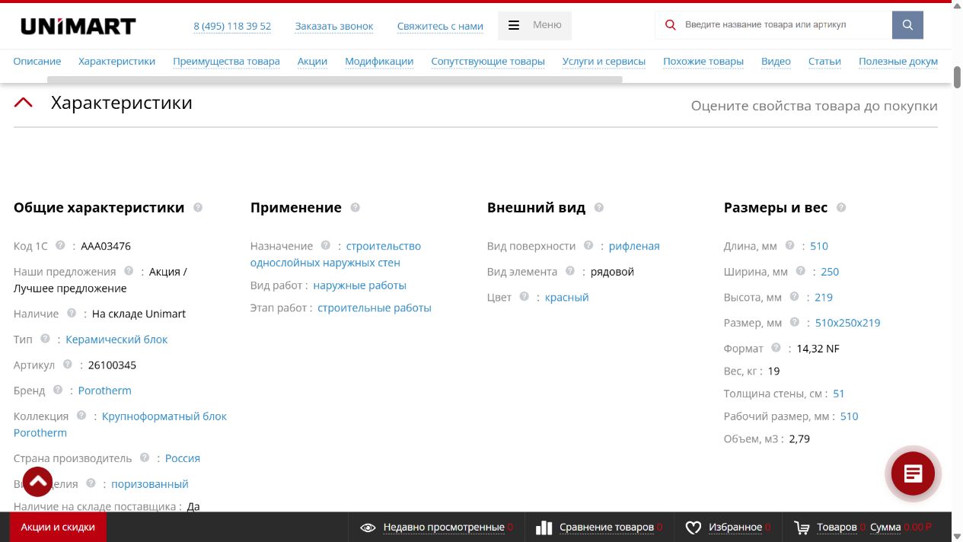The image size is (963, 542).
Task: Open the hamburger Меню button
Action: pos(534,25)
